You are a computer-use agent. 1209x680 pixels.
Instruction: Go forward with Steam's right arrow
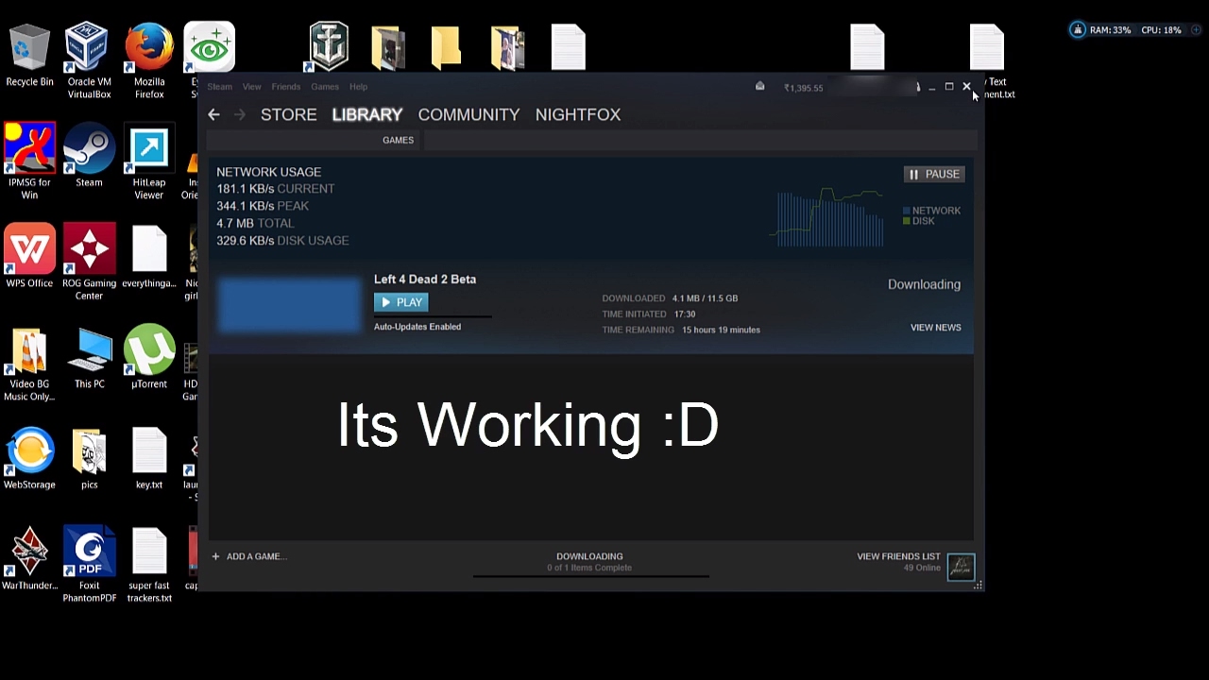coord(239,114)
